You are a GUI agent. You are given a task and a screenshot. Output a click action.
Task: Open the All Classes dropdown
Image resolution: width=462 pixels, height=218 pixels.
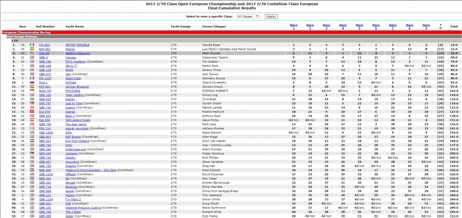pos(248,16)
